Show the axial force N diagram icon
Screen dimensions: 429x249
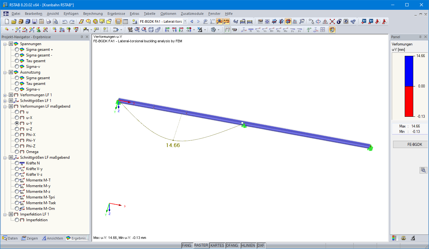251,30
